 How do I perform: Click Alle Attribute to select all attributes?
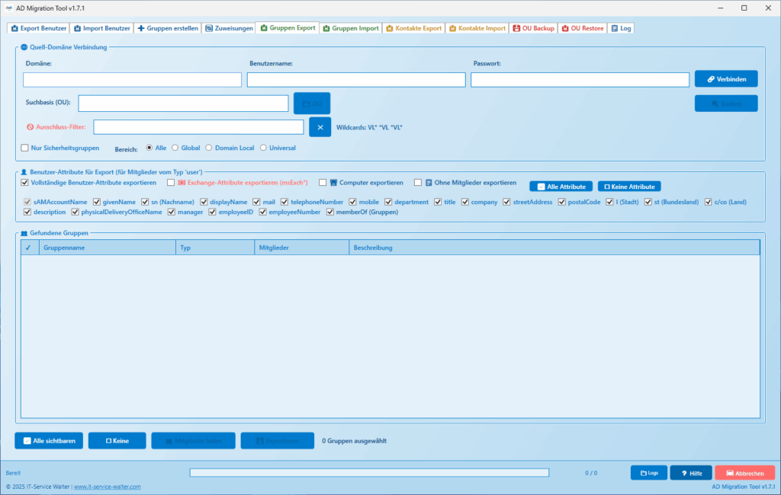(x=561, y=186)
